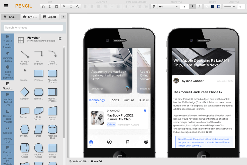Pick the Decision diamond shape
This screenshot has width=247, height=165.
tap(25, 94)
